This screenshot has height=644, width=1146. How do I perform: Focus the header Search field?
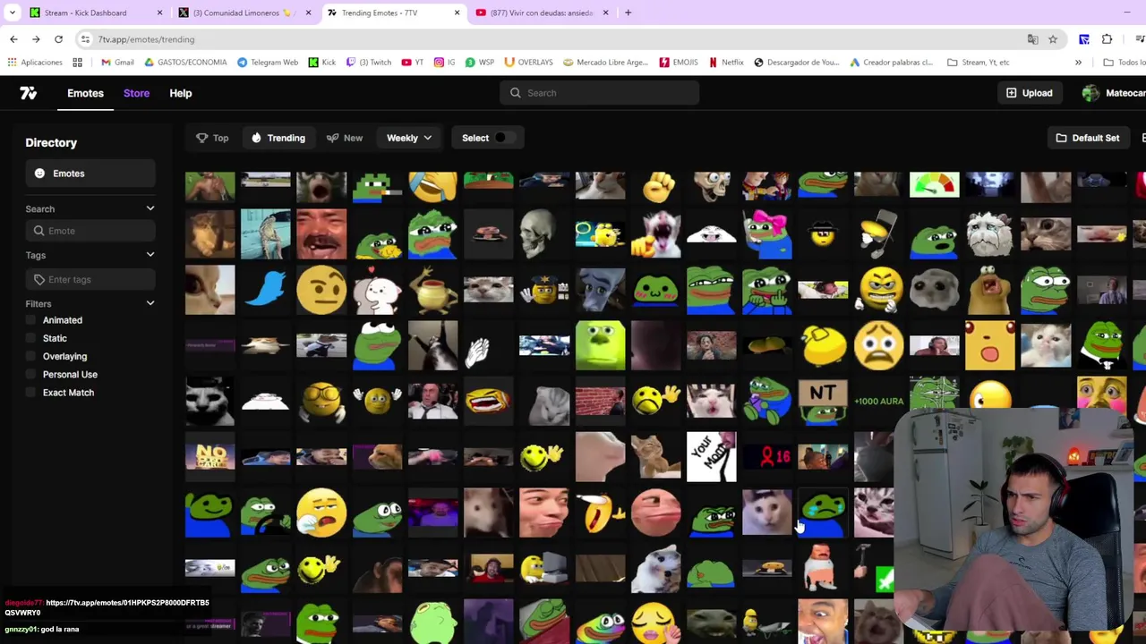(x=599, y=93)
